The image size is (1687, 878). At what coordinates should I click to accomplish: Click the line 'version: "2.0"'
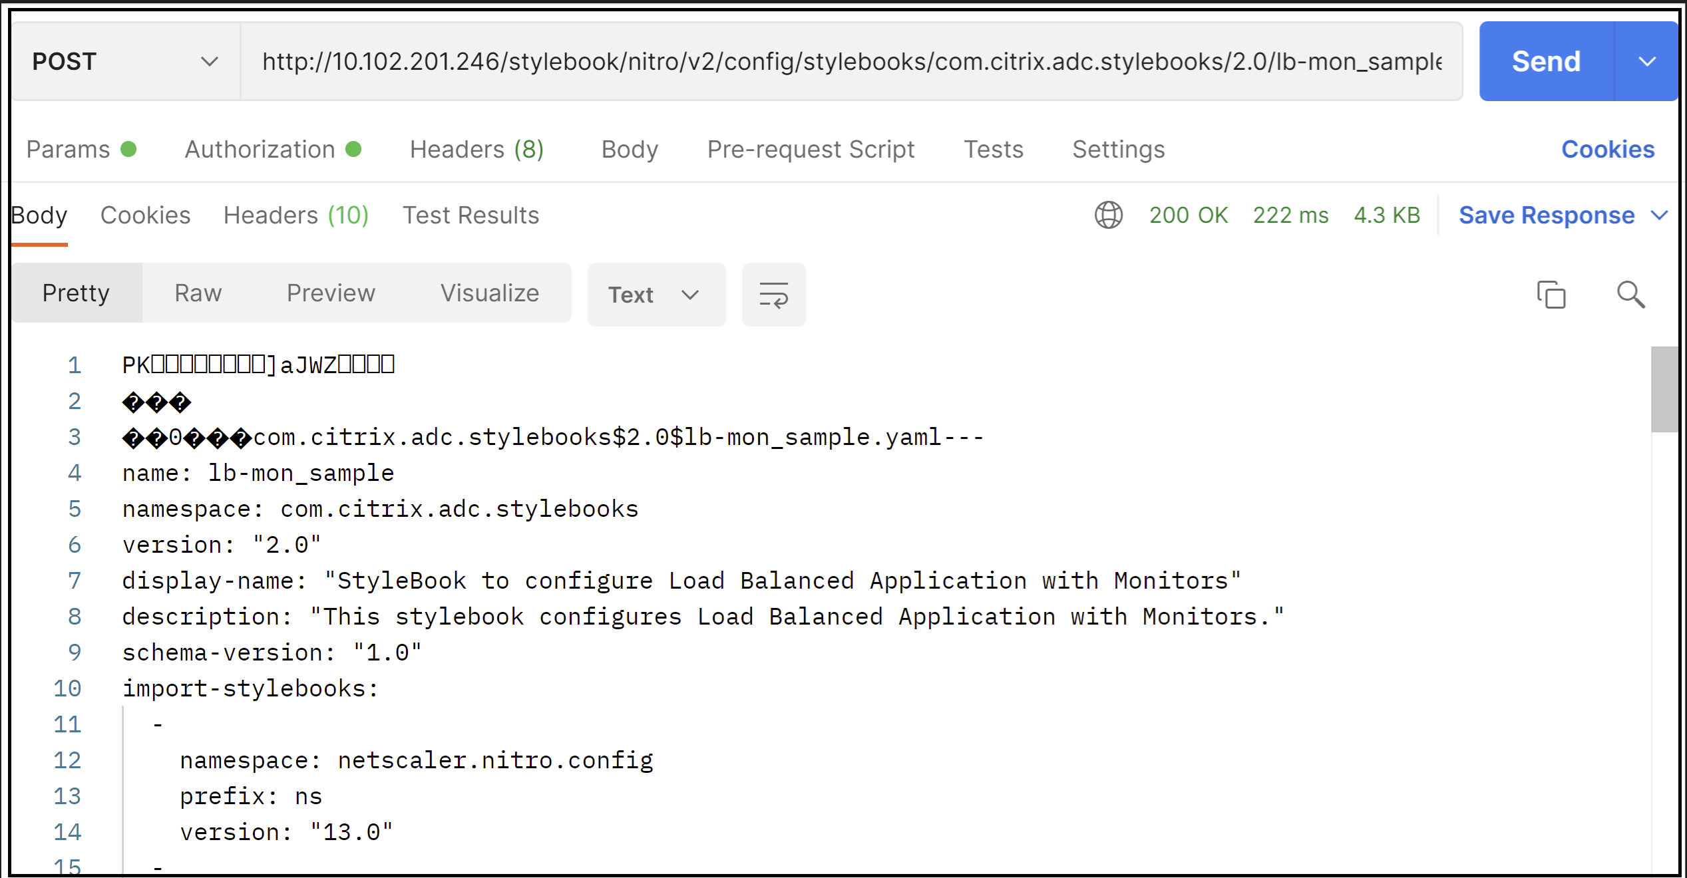coord(222,545)
